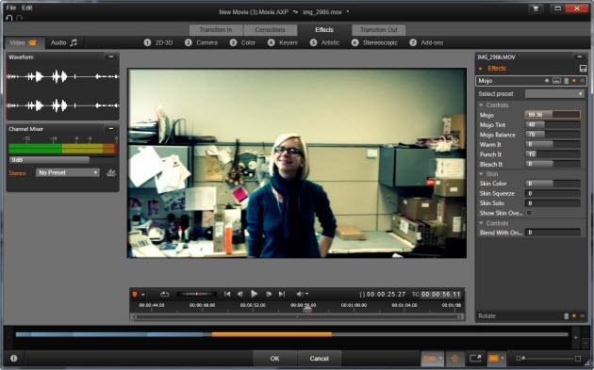Collapse the Waveform panel

click(111, 57)
